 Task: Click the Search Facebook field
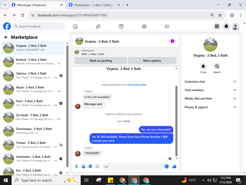(39, 26)
